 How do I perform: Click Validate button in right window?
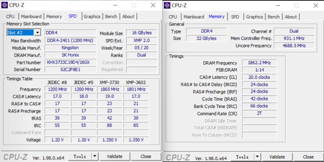pos(277,157)
